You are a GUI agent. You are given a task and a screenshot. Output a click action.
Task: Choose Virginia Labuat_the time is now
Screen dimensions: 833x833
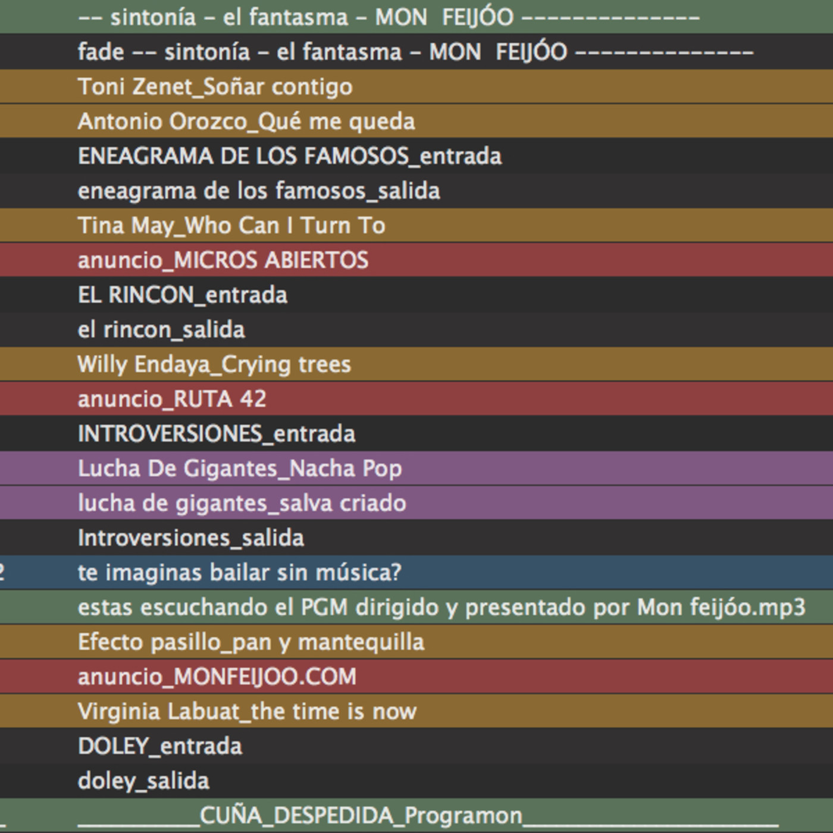[247, 712]
